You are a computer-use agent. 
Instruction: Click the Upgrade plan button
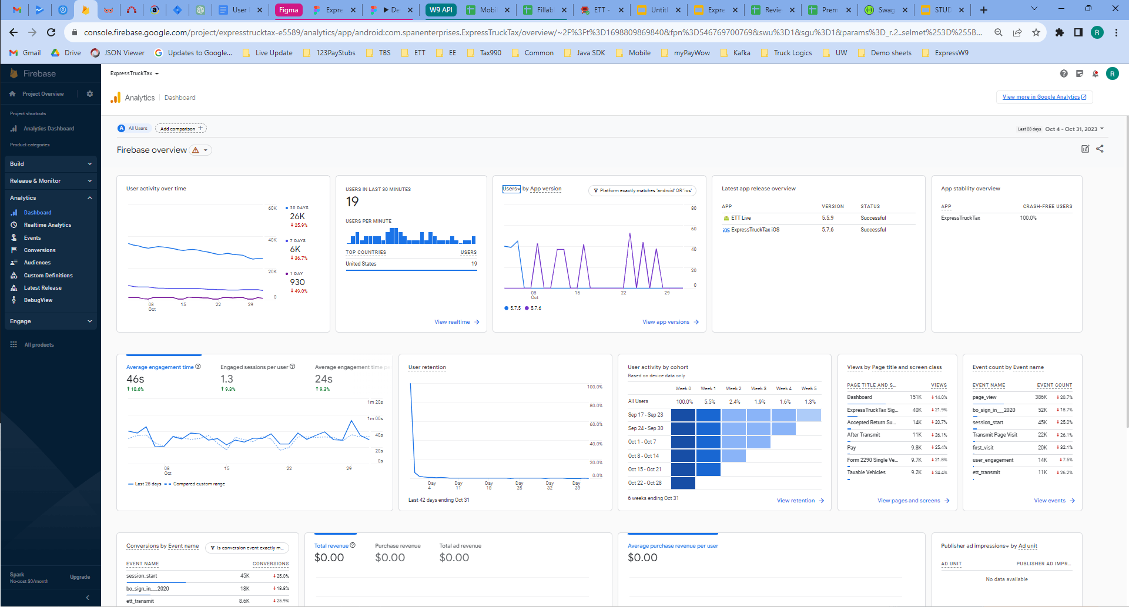(80, 577)
